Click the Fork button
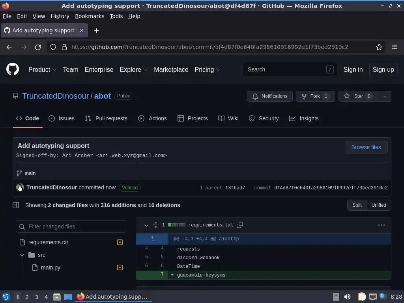The width and height of the screenshot is (404, 303). click(x=315, y=96)
